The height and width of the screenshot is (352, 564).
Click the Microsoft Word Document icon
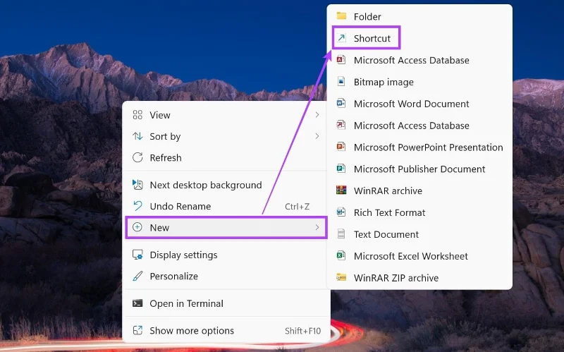[x=341, y=103]
